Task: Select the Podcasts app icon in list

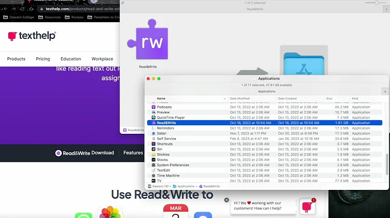Action: [x=153, y=107]
